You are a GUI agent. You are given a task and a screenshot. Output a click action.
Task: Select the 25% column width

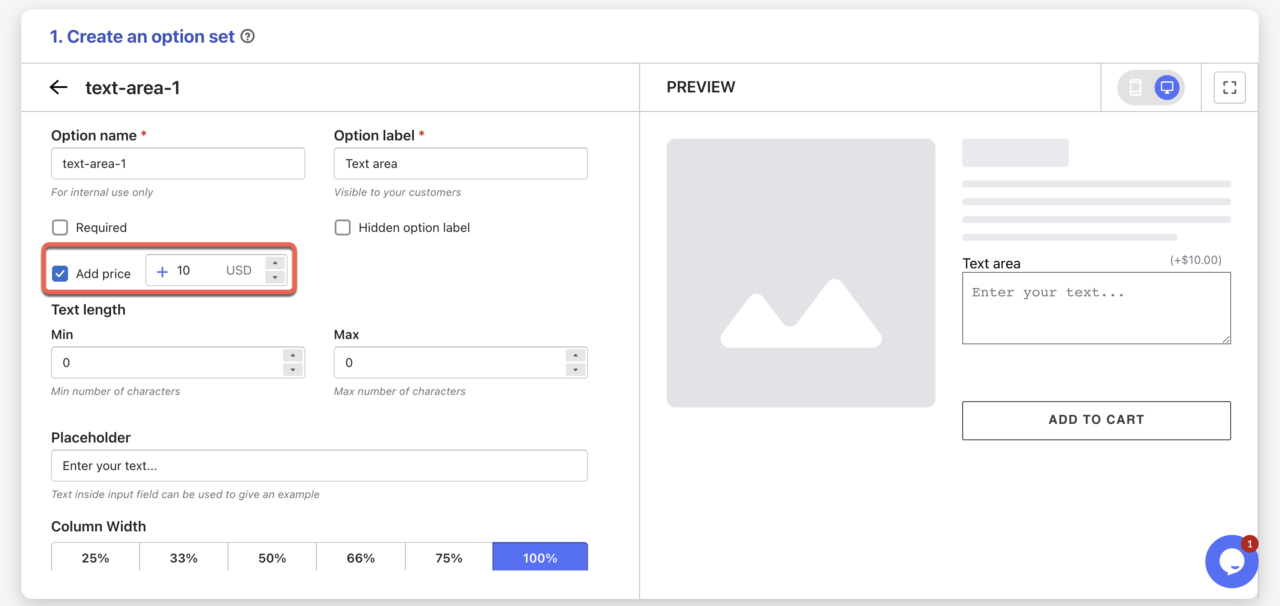click(96, 558)
